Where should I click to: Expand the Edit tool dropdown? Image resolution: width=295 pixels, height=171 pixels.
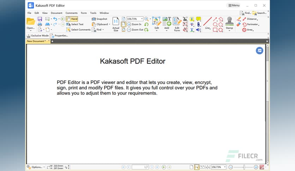pyautogui.click(x=157, y=30)
